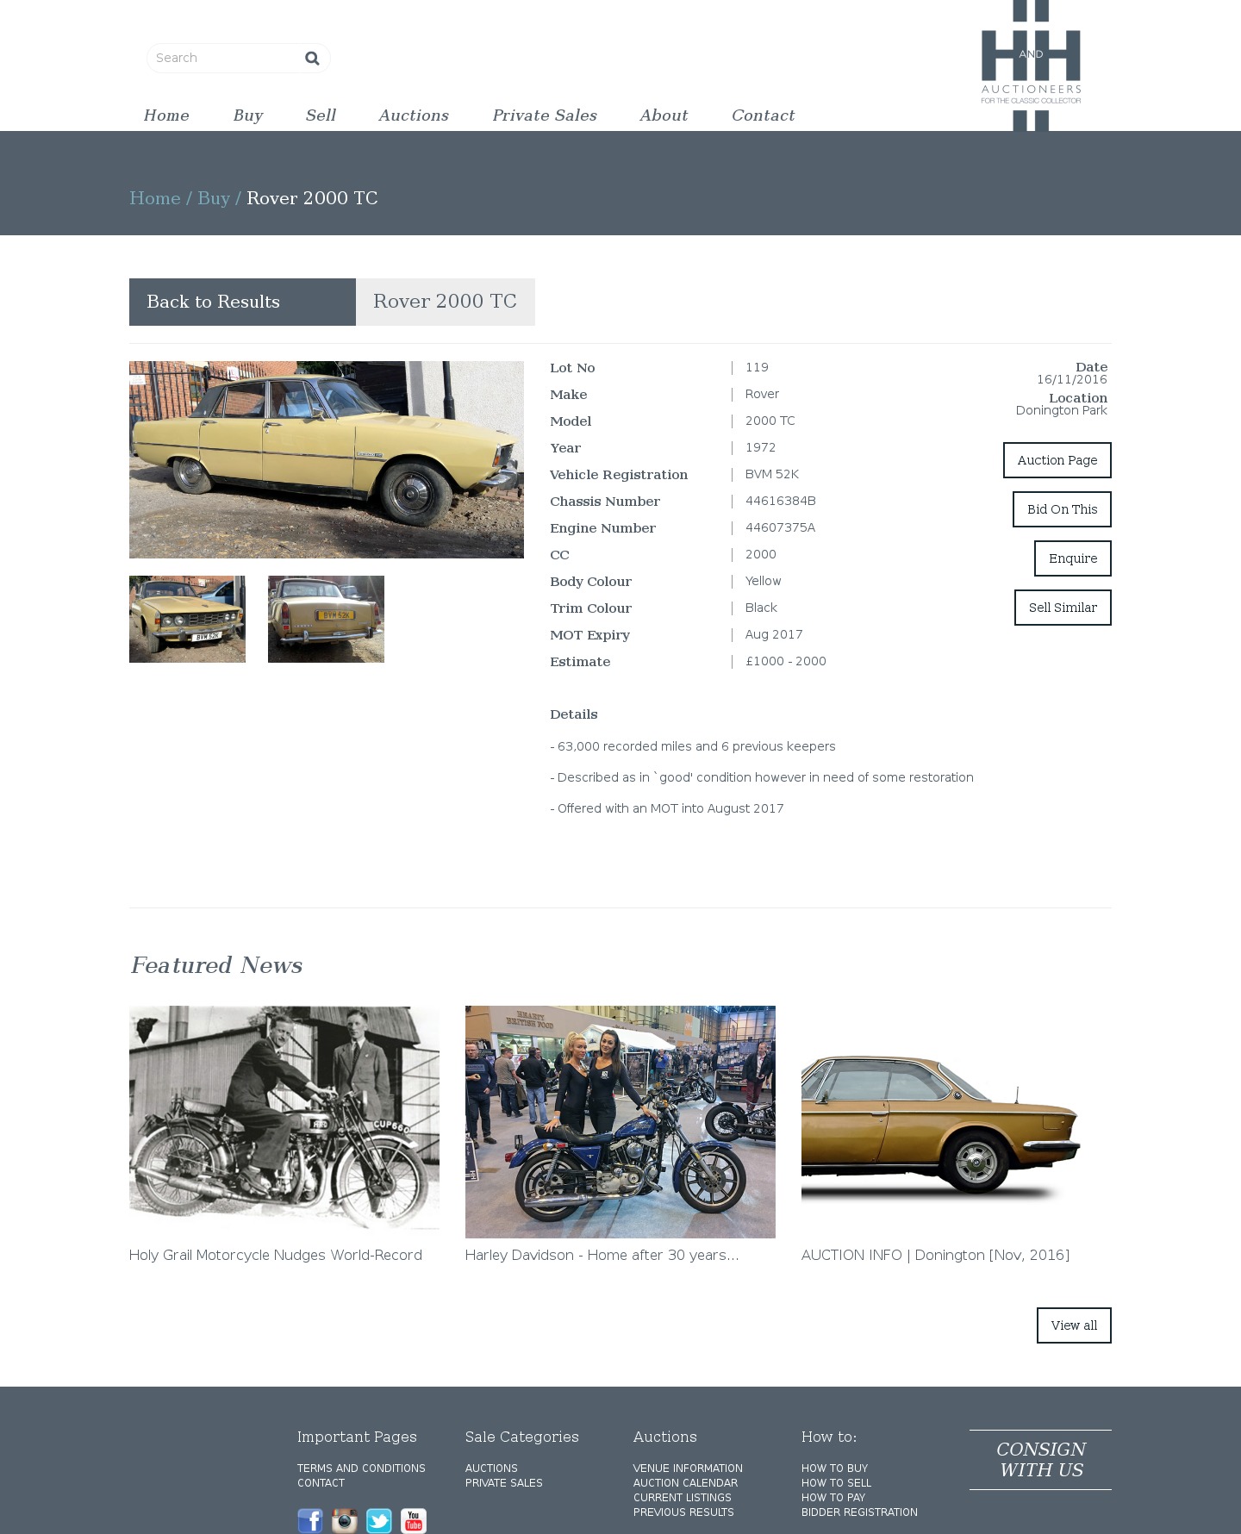View the front-view Rover thumbnail

click(x=187, y=619)
